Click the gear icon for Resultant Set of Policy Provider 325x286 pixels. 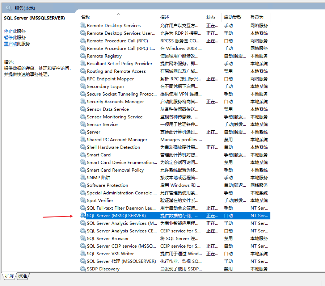pos(83,63)
